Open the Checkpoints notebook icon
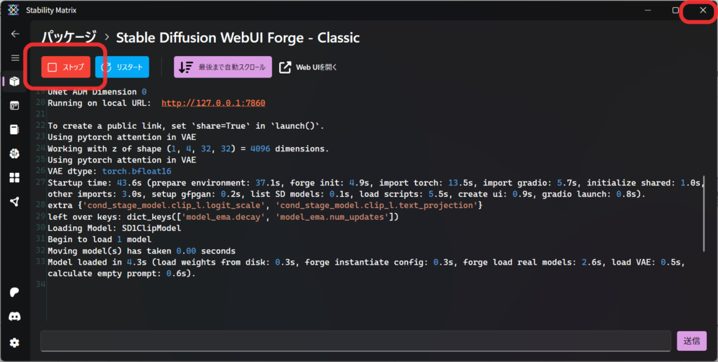The height and width of the screenshot is (362, 718). (15, 130)
